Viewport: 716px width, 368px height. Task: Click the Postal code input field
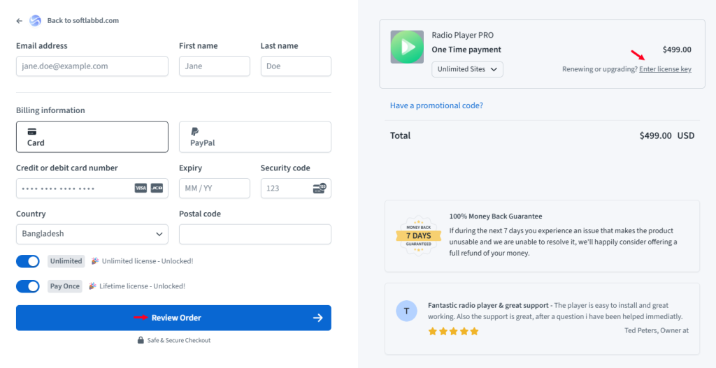(x=255, y=234)
